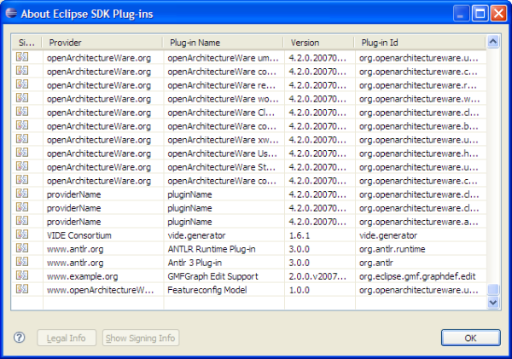Click the OK button

(470, 338)
